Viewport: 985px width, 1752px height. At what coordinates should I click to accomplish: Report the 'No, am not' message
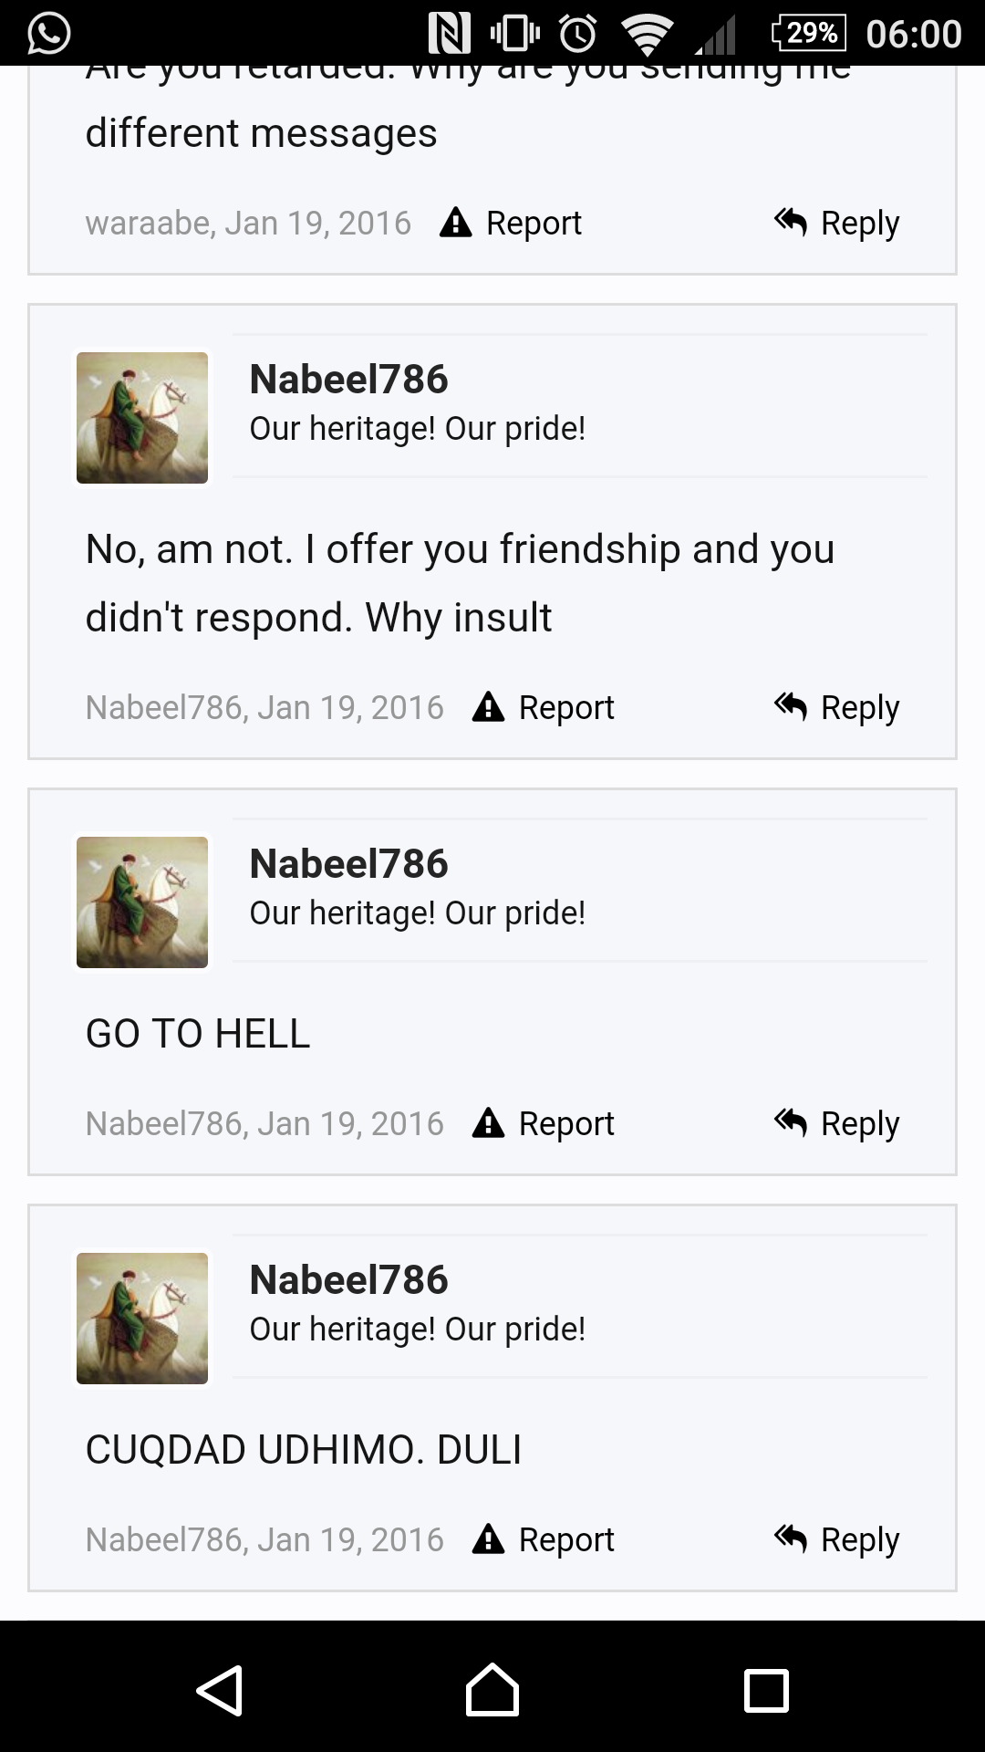pyautogui.click(x=544, y=707)
